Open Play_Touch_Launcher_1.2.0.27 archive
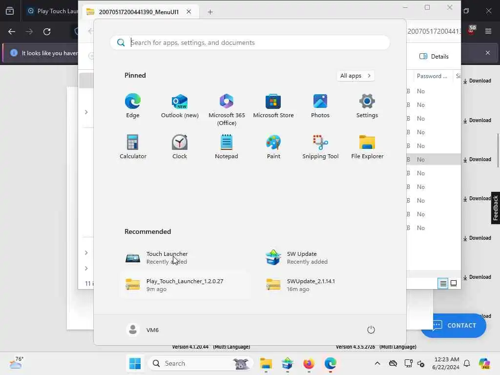This screenshot has width=500, height=375. [185, 285]
